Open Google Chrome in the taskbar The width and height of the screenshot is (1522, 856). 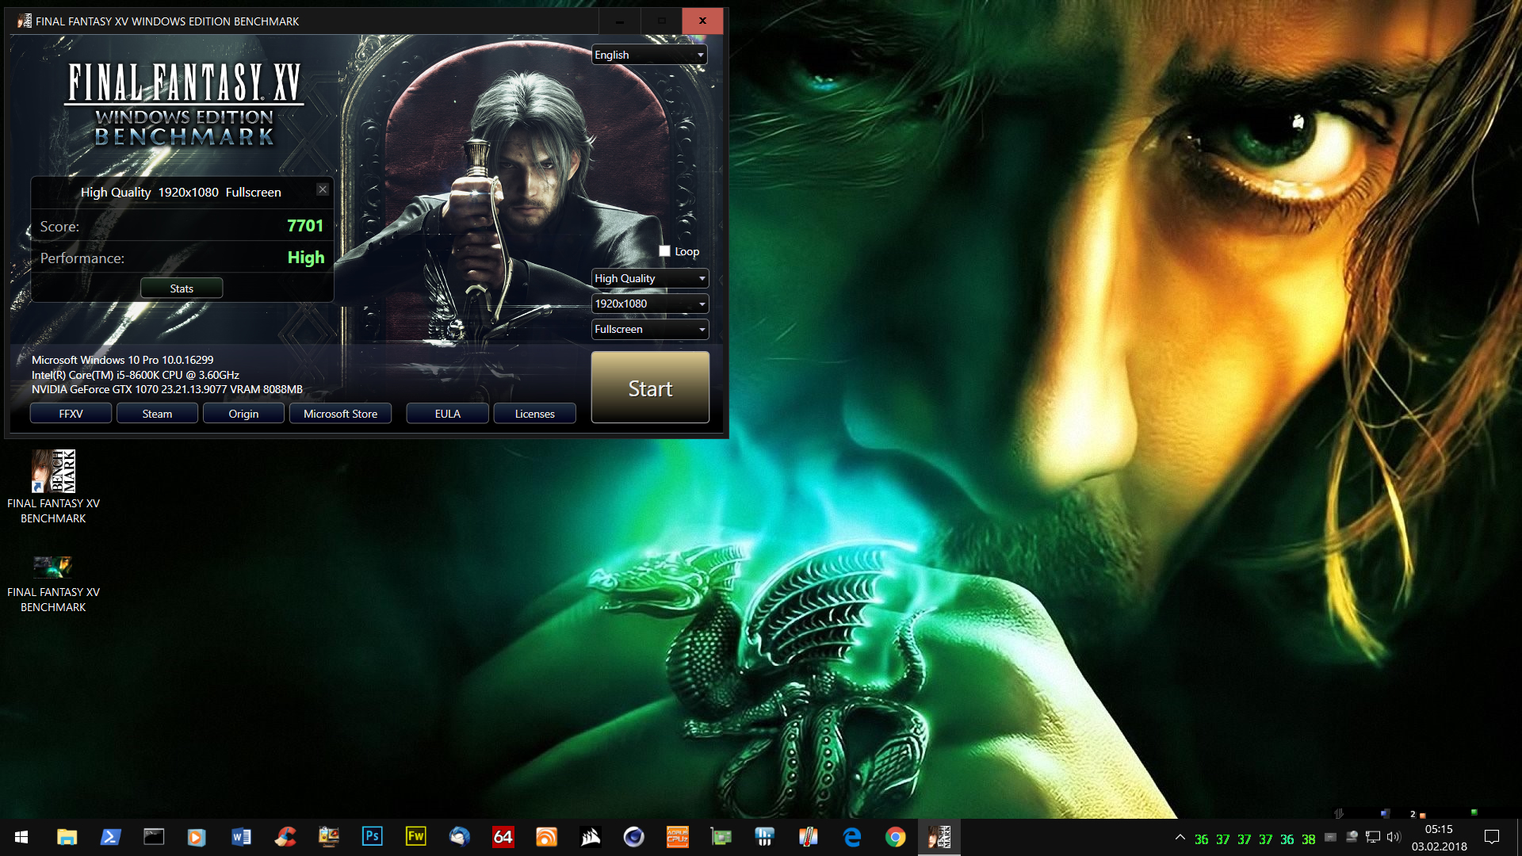point(895,837)
